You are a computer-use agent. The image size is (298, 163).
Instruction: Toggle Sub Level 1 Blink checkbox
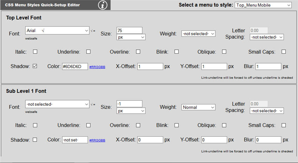pyautogui.click(x=177, y=125)
